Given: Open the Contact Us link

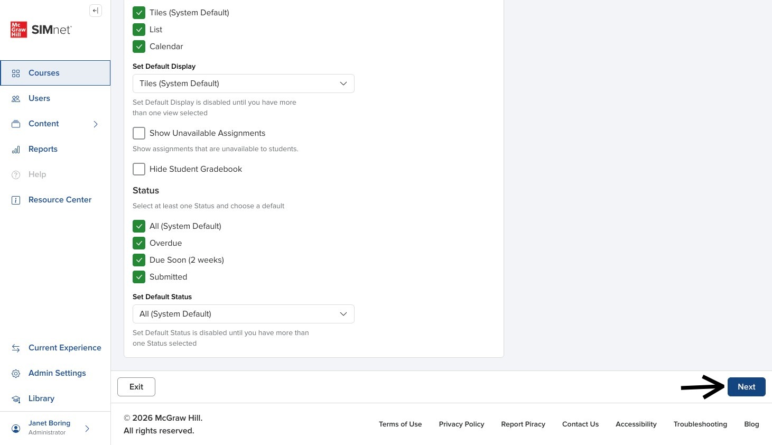Looking at the screenshot, I should pyautogui.click(x=580, y=424).
